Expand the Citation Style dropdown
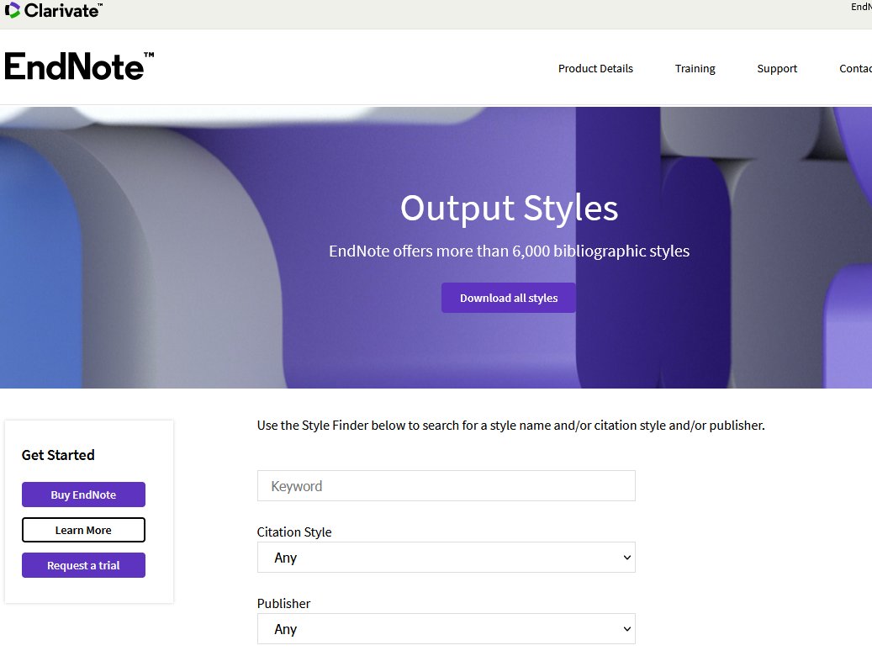Viewport: 872px width, 656px height. [x=446, y=558]
